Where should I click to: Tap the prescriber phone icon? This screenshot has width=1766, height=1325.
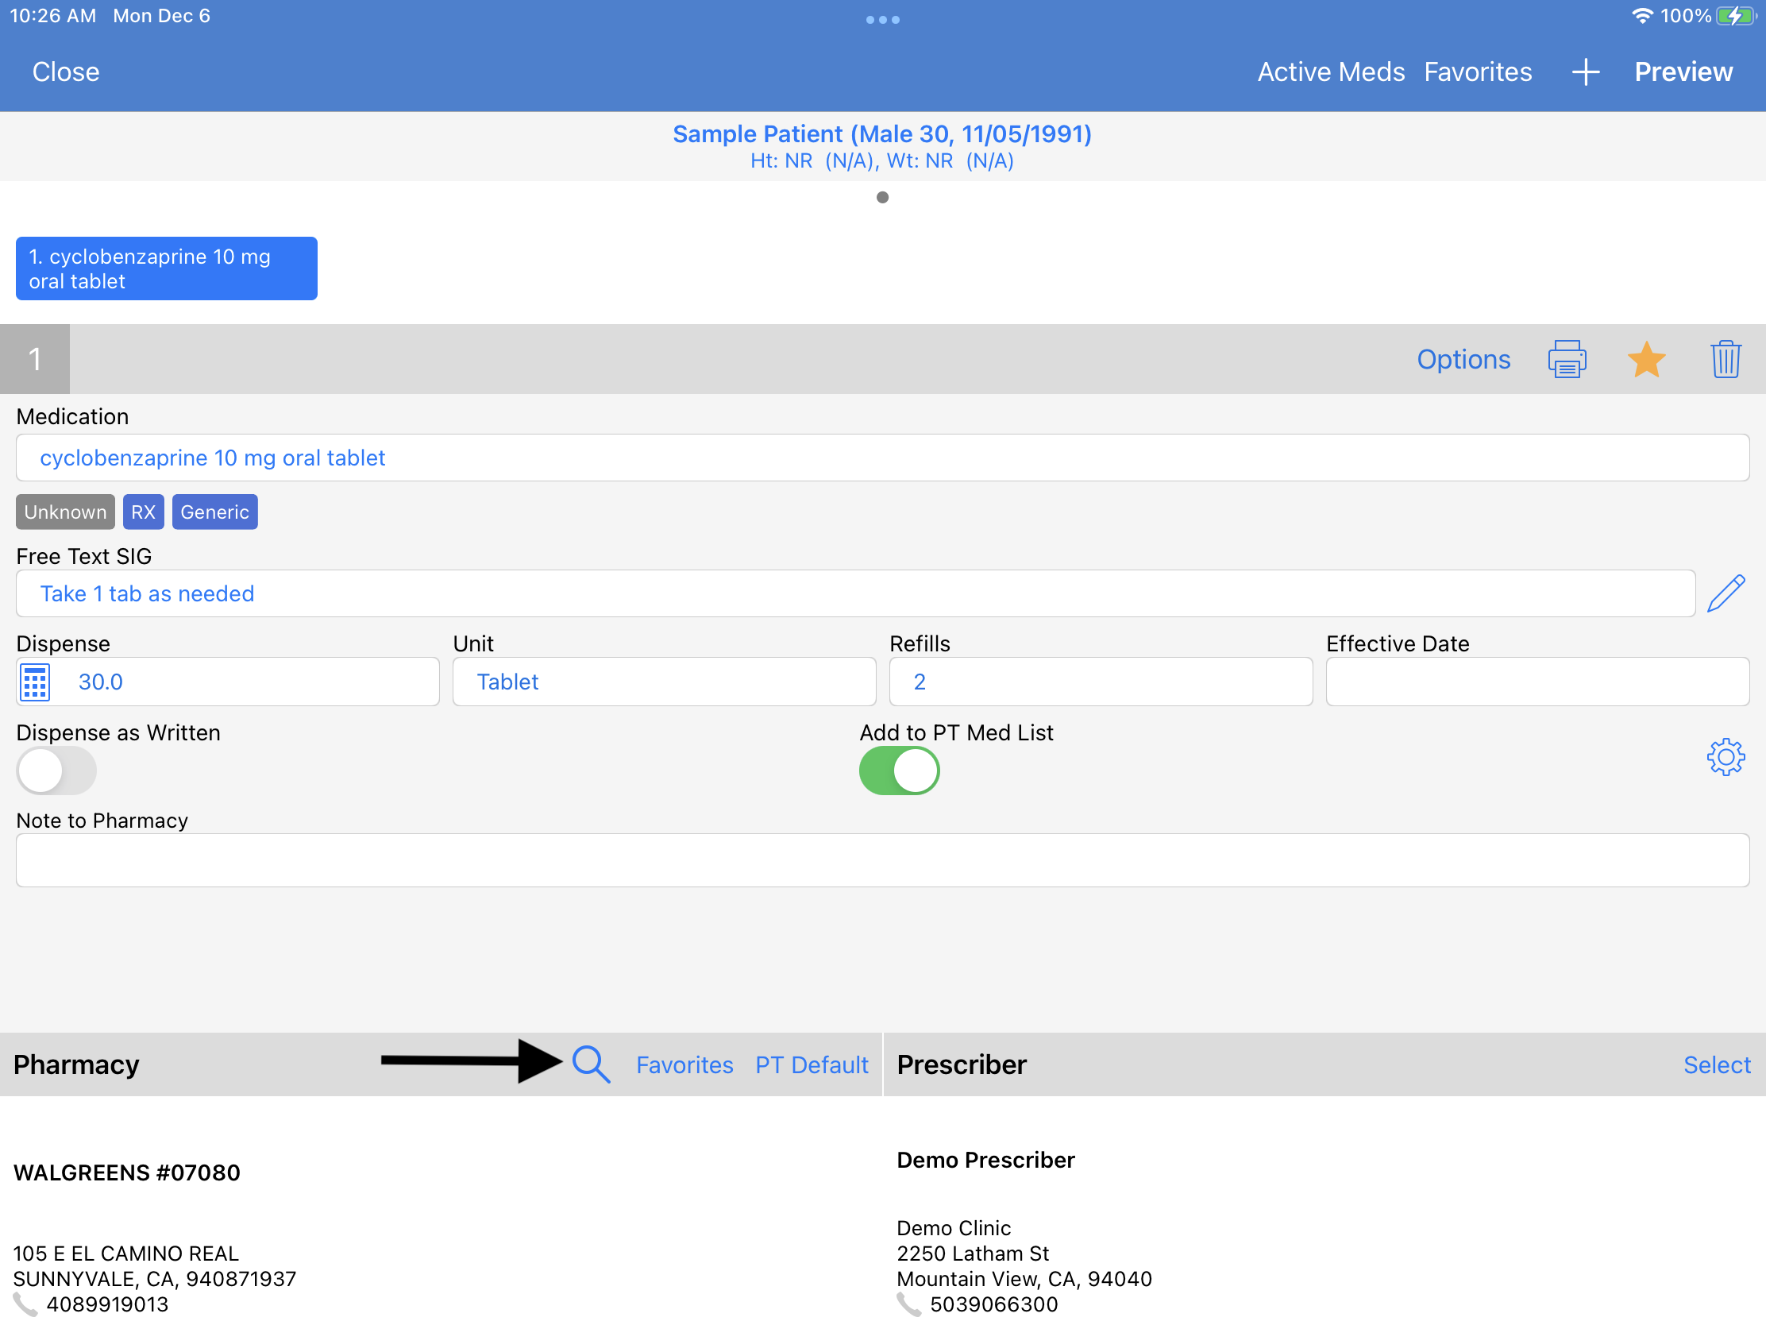coord(908,1304)
